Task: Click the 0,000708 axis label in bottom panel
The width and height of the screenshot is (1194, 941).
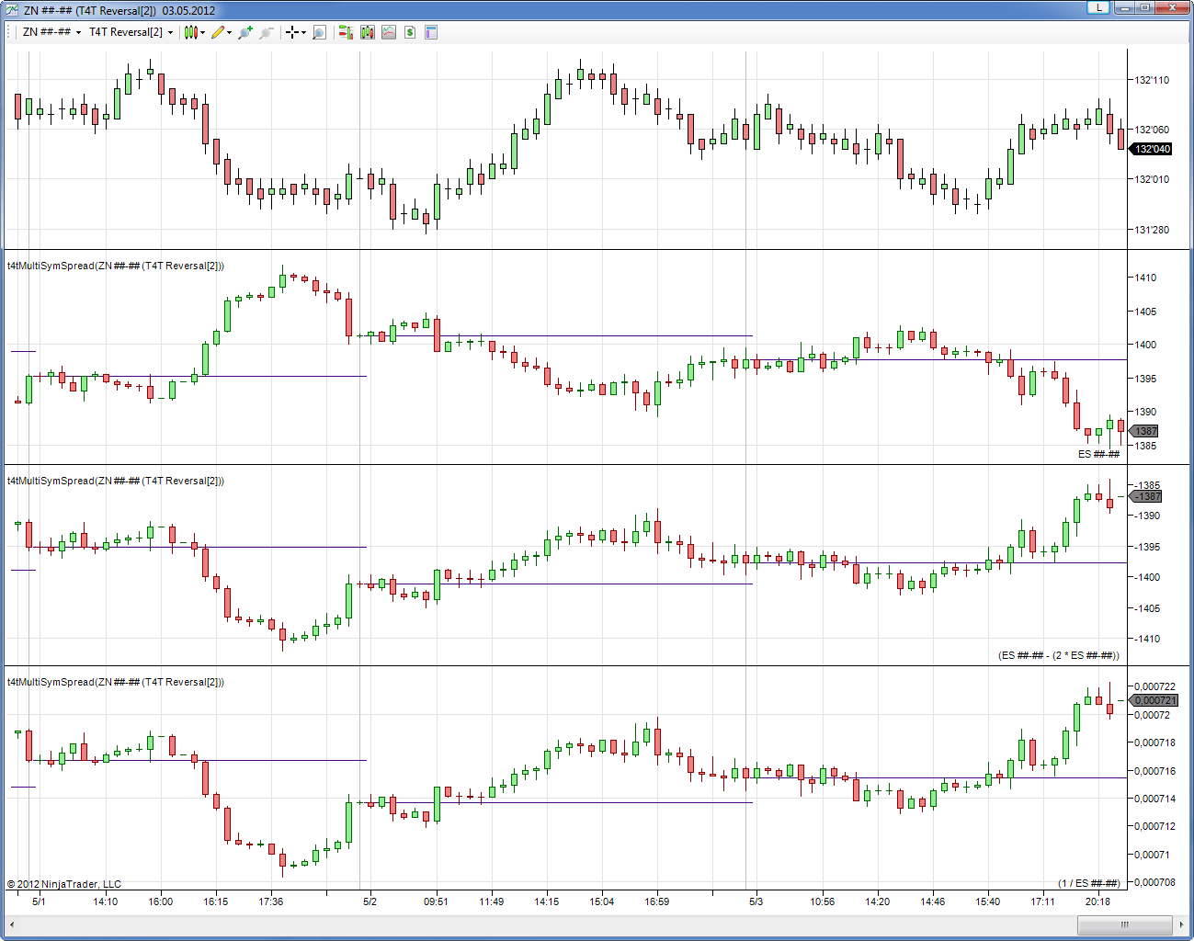Action: (x=1154, y=882)
